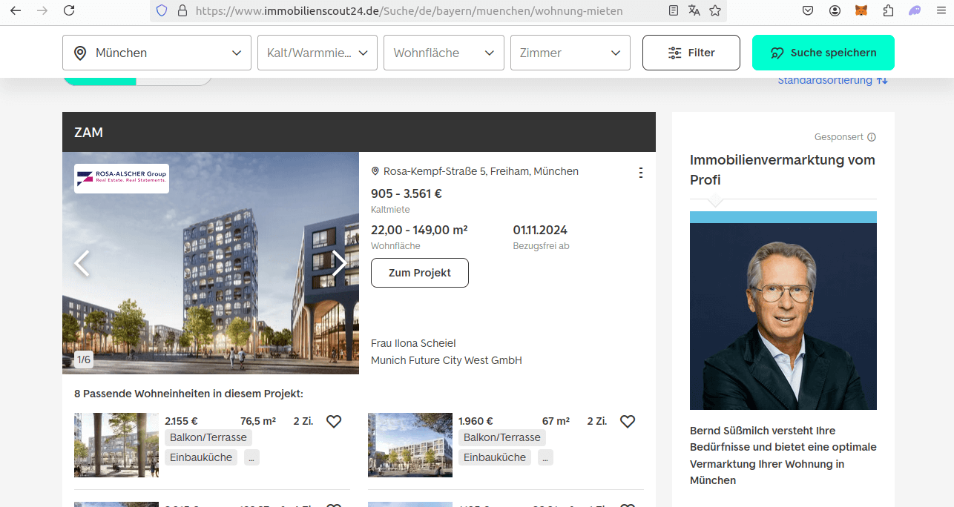954x507 pixels.
Task: Bookmark this page with the star icon
Action: [x=715, y=10]
